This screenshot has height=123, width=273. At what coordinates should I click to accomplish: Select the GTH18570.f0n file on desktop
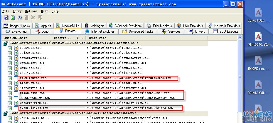point(258,39)
